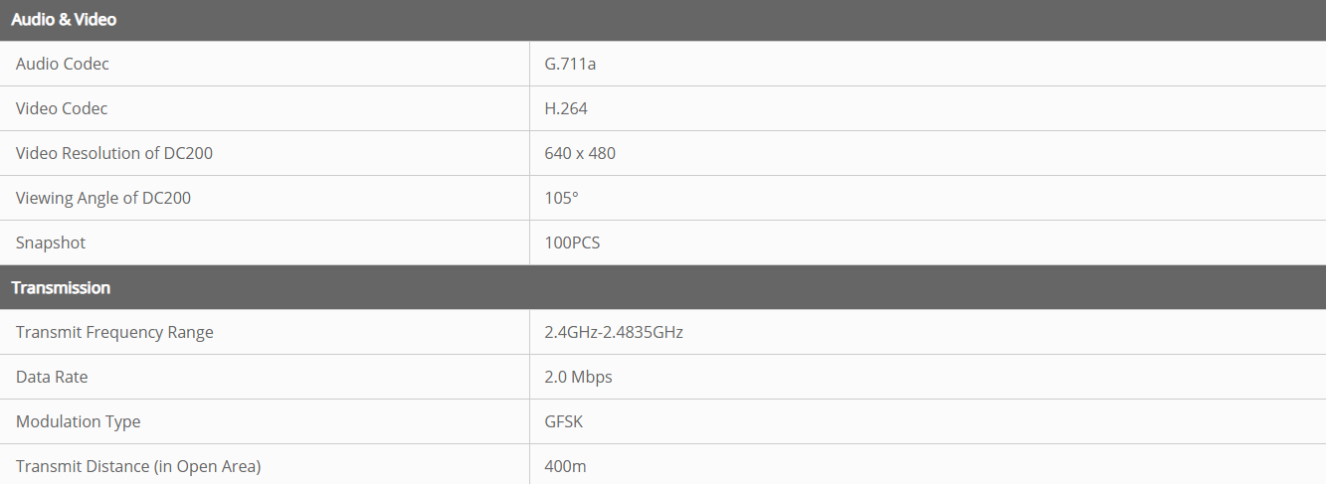Select the 400m transmit distance value
1326x484 pixels.
(567, 466)
